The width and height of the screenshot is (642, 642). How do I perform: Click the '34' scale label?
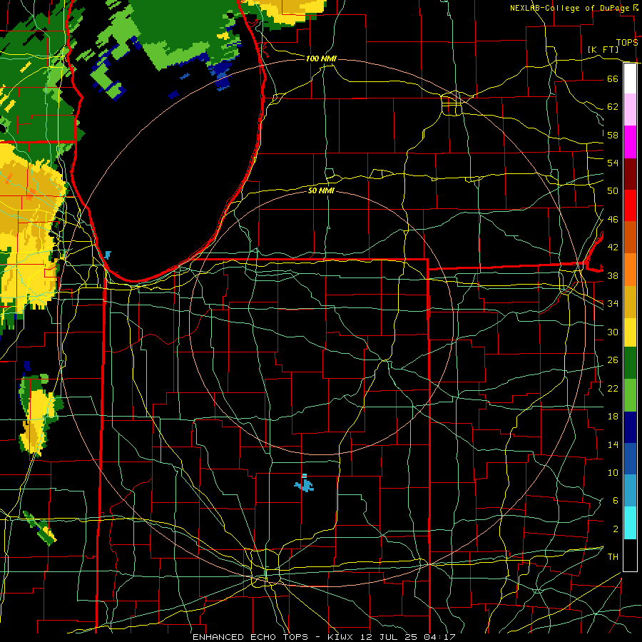point(613,304)
